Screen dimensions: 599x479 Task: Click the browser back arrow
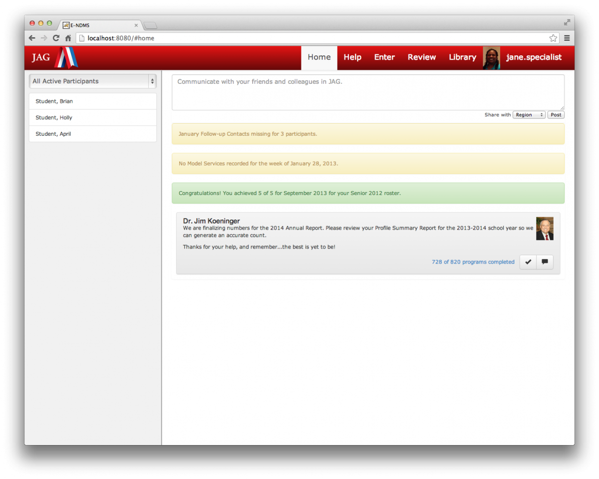click(32, 38)
